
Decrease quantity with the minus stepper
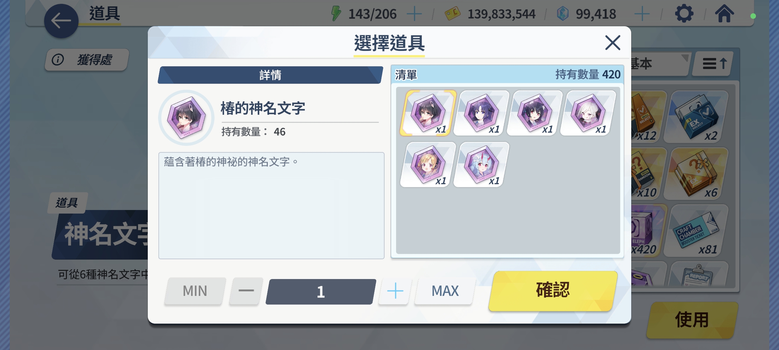click(246, 291)
